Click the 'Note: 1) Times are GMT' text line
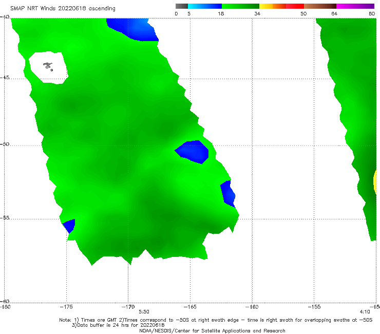Viewport: 380px width, 334px height. pyautogui.click(x=216, y=320)
